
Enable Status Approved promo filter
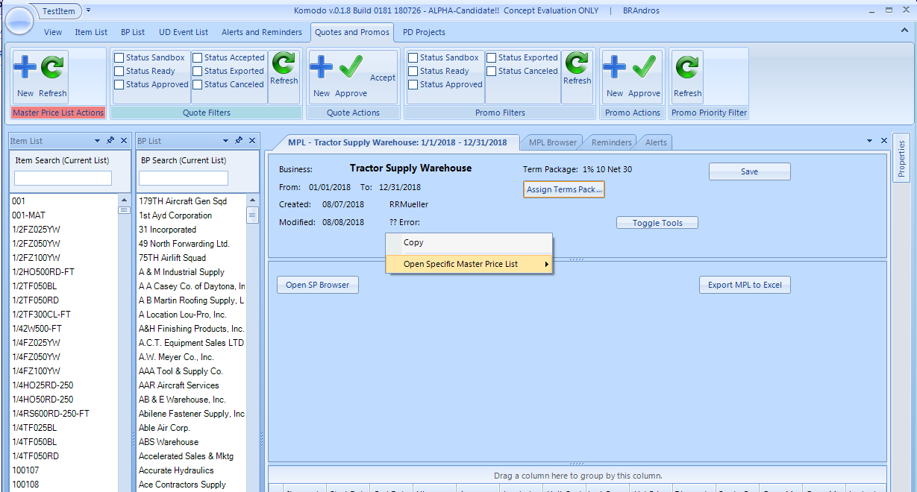pyautogui.click(x=413, y=84)
